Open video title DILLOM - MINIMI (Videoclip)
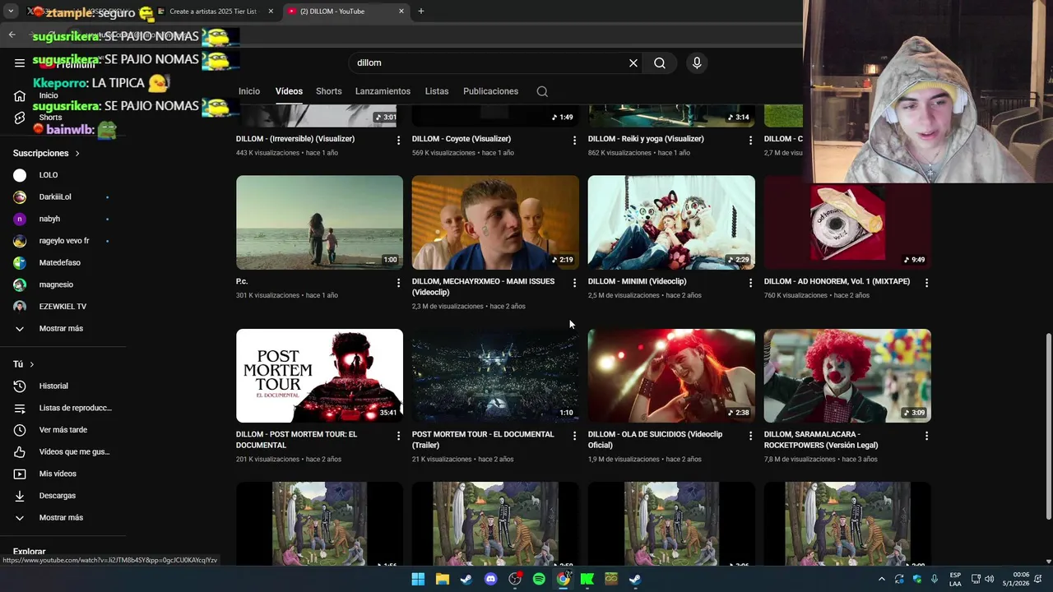 [637, 281]
